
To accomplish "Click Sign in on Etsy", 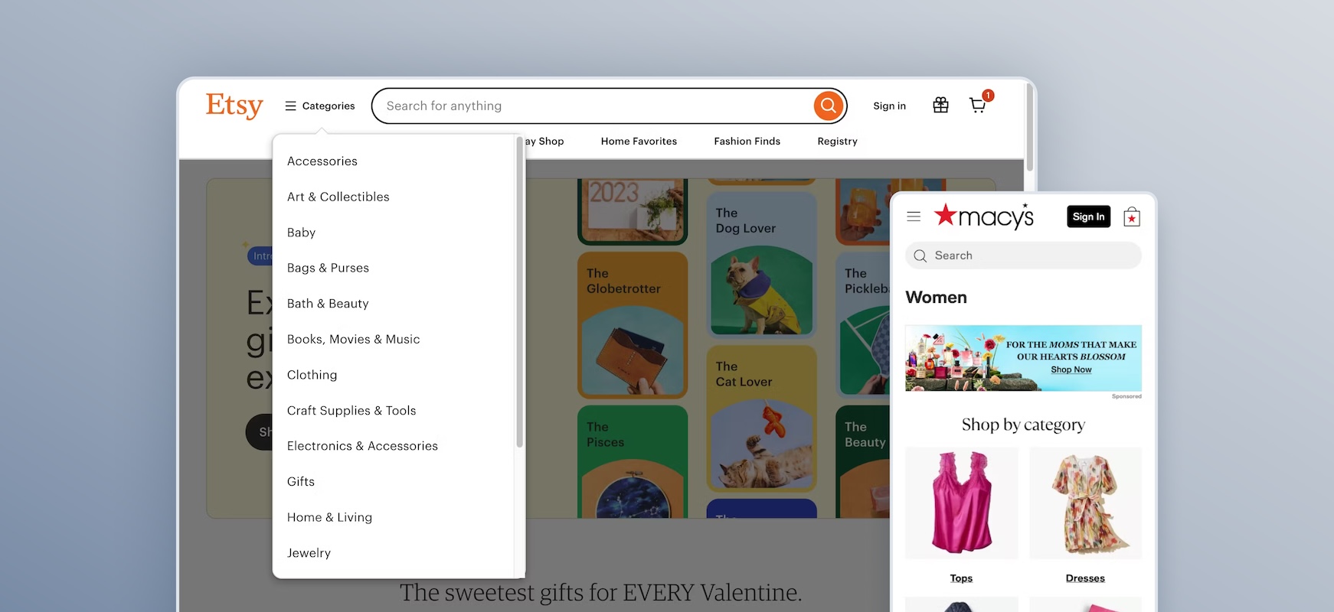I will coord(889,106).
